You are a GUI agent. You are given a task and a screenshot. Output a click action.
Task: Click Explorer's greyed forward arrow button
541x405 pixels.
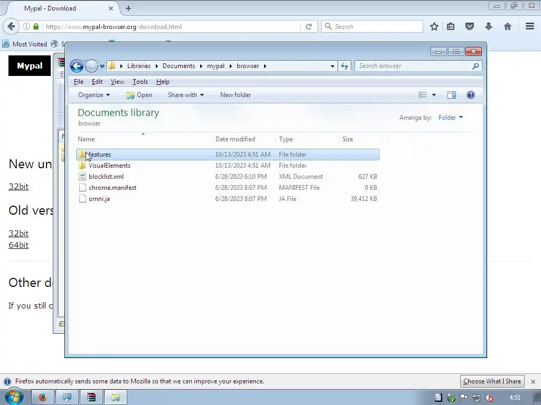pos(91,66)
